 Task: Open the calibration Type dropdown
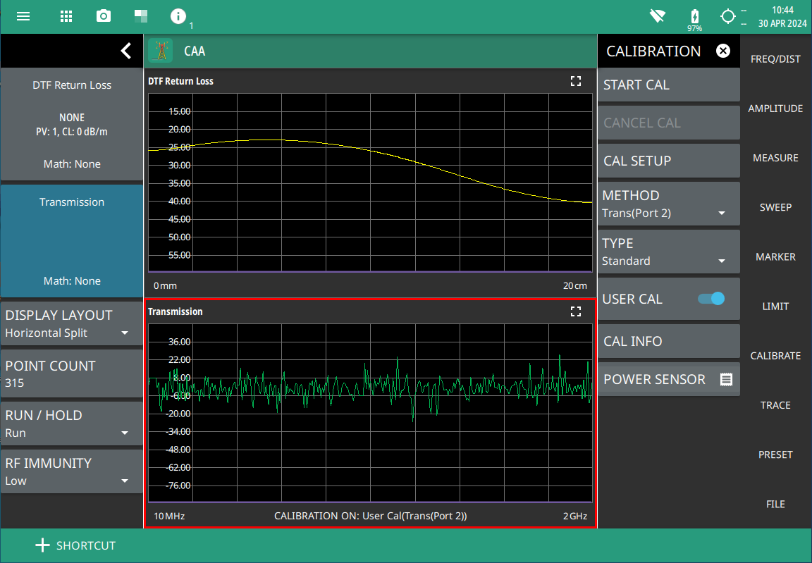(668, 252)
